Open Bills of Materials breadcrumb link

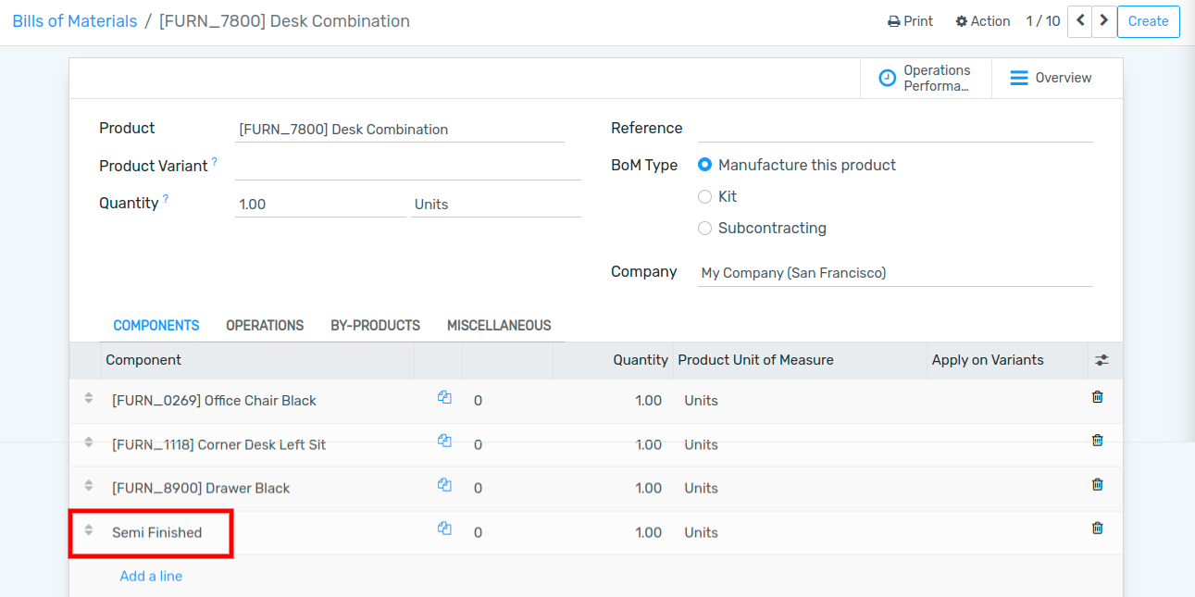coord(75,21)
